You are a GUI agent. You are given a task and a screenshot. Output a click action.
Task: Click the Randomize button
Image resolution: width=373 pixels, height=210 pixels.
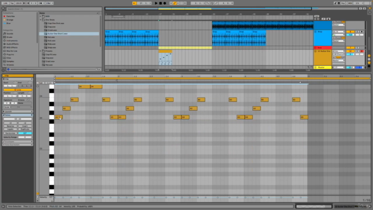pyautogui.click(x=10, y=133)
